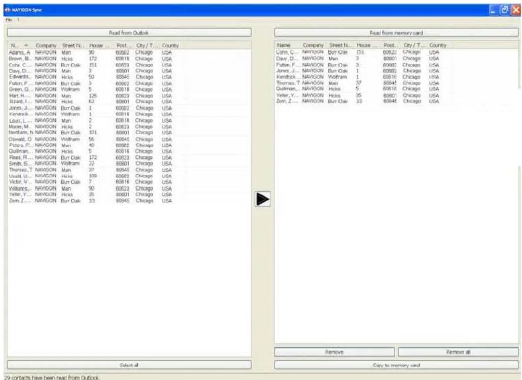The height and width of the screenshot is (380, 522).
Task: Sort memory card list by Name header
Action: tap(288, 45)
